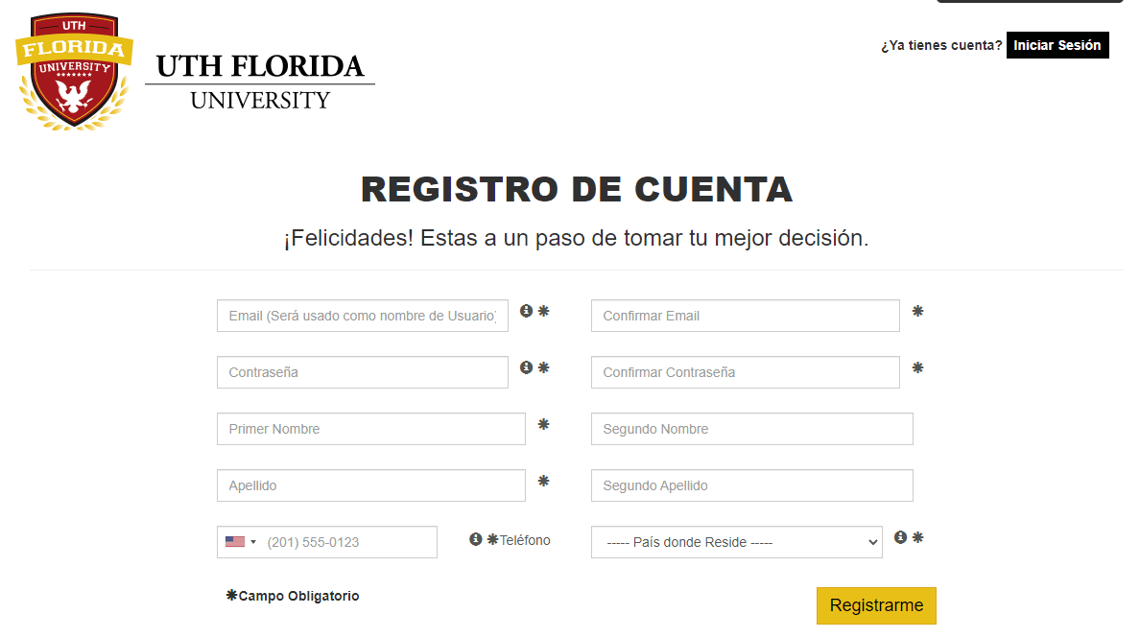Click inside the Contraseña field
This screenshot has width=1140, height=638.
(363, 372)
